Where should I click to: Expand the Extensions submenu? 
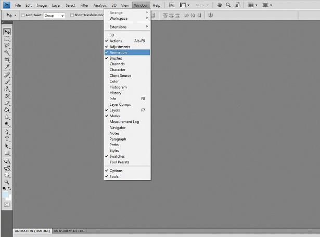(x=127, y=27)
